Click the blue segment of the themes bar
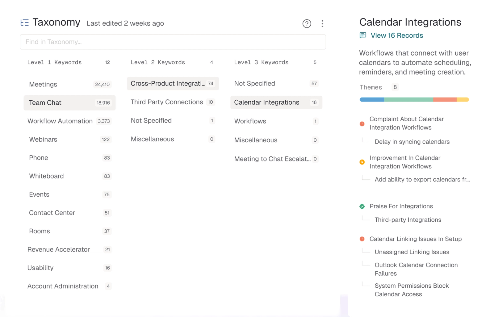This screenshot has width=494, height=317. coord(372,100)
